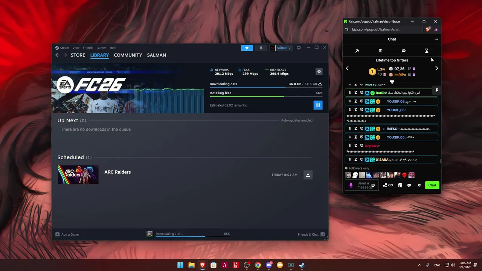Focus the Send a message field
Screen dimensions: 482x271
tap(361, 185)
